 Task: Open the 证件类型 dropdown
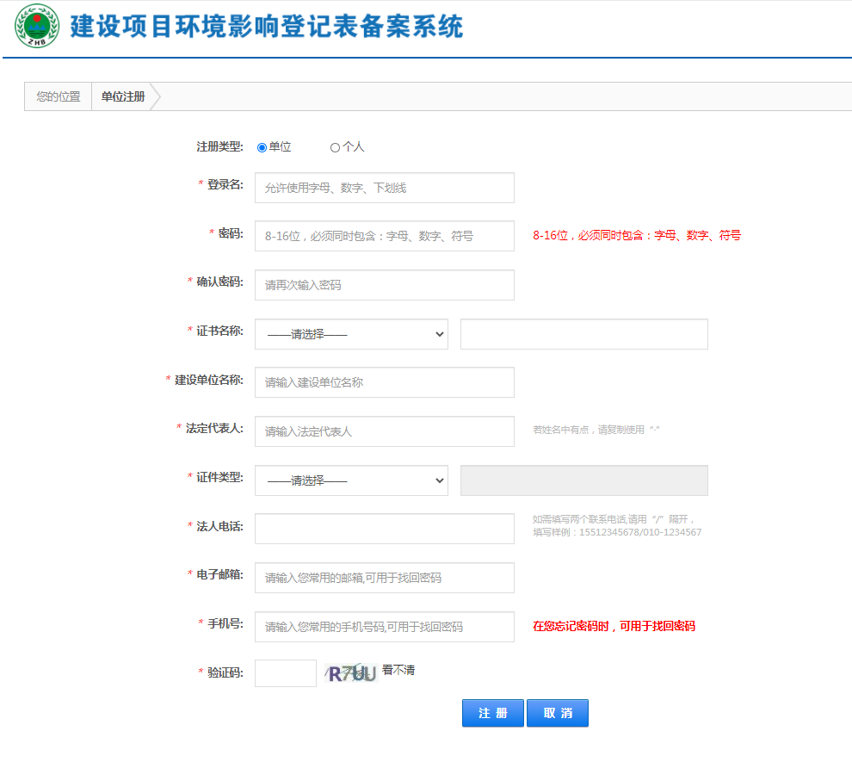351,480
